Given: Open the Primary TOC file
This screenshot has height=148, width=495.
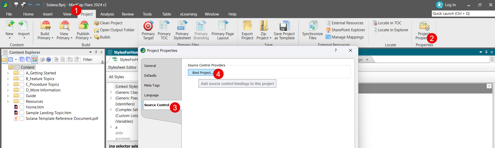Looking at the screenshot, I should click(x=164, y=30).
